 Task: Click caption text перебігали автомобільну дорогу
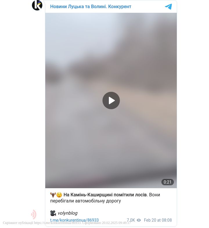85,201
